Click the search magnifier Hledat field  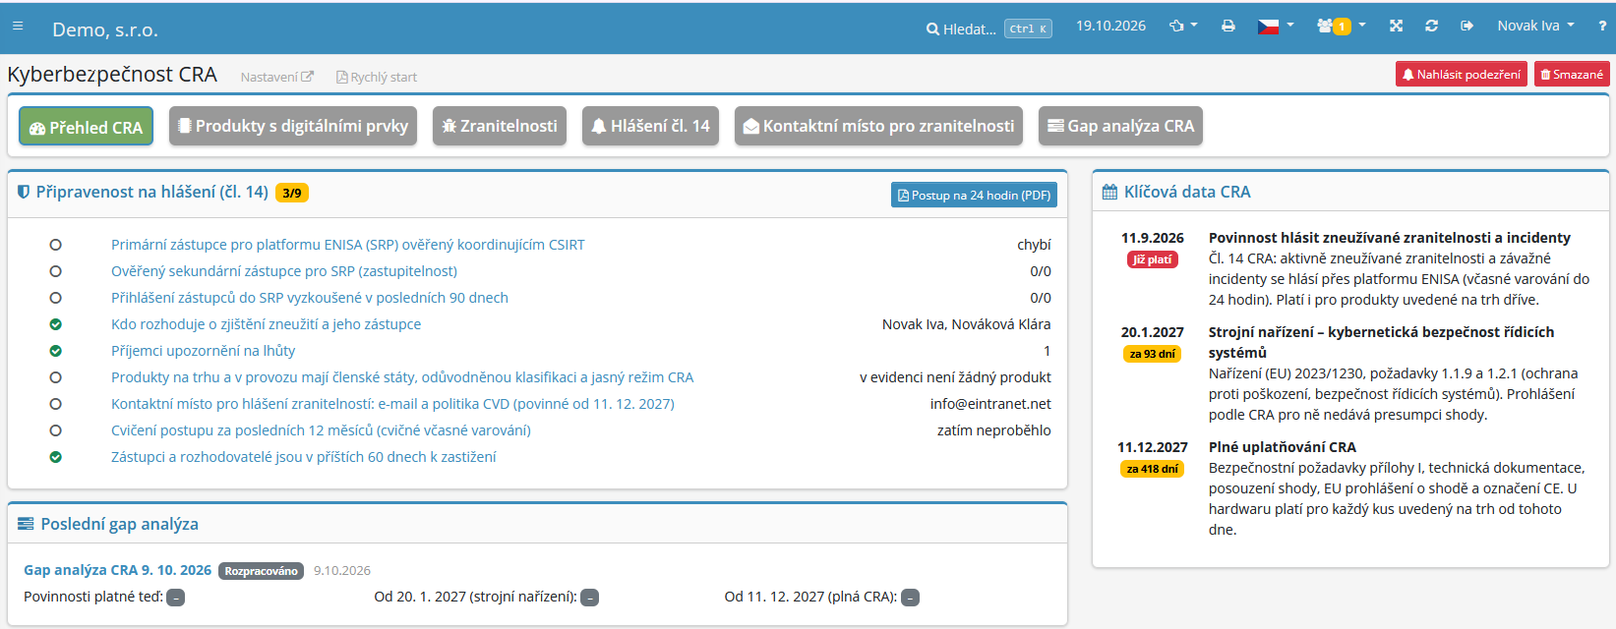(961, 29)
